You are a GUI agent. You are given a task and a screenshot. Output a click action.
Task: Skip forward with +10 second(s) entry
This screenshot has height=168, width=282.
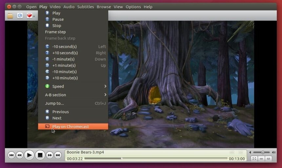click(73, 53)
